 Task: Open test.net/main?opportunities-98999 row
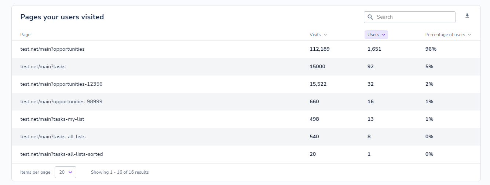tap(61, 101)
